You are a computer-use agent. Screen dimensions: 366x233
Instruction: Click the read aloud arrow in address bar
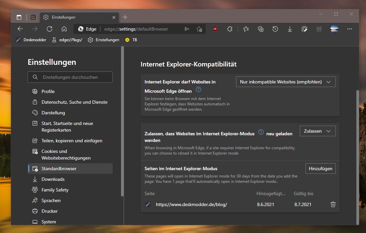click(x=187, y=29)
